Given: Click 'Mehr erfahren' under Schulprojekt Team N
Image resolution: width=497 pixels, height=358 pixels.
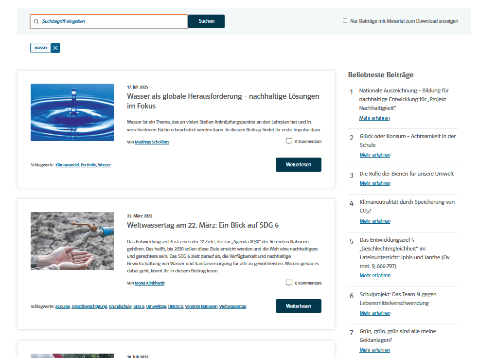Looking at the screenshot, I should pos(375,313).
